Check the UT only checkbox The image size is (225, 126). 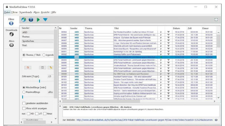pos(37,114)
